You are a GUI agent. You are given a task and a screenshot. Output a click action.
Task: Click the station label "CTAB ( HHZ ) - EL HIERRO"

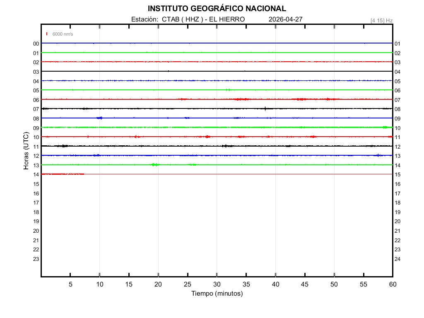pyautogui.click(x=203, y=19)
